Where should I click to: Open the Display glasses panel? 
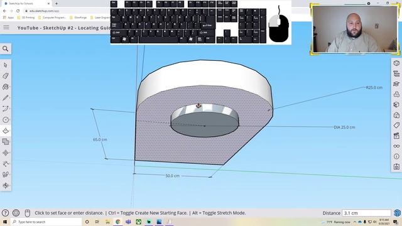pos(396,146)
